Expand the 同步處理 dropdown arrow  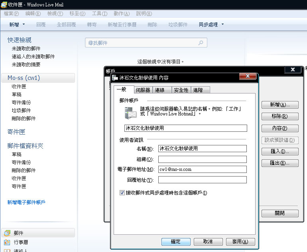pyautogui.click(x=222, y=24)
